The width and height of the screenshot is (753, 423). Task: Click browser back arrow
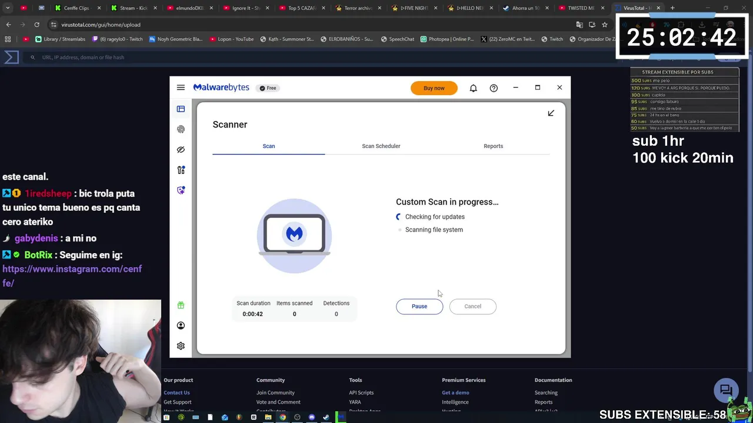click(x=8, y=25)
